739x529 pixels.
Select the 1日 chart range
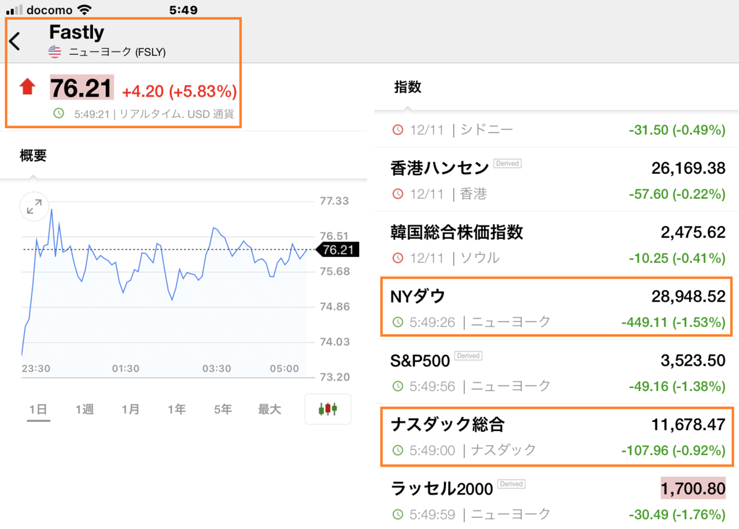(x=38, y=410)
